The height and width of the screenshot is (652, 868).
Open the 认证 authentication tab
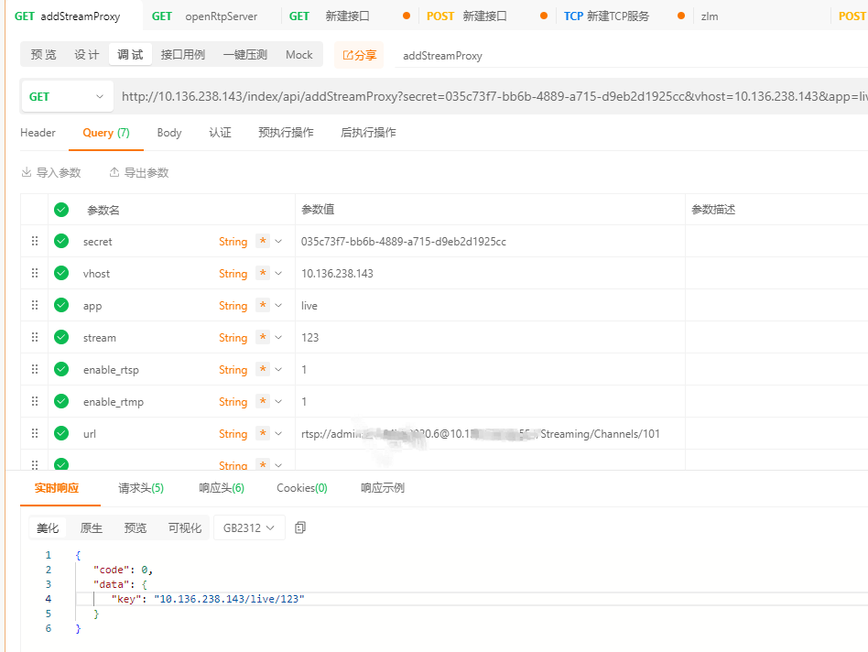tap(220, 133)
